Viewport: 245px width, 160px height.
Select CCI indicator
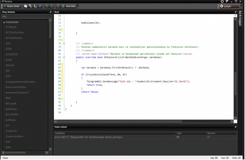pos(7,125)
